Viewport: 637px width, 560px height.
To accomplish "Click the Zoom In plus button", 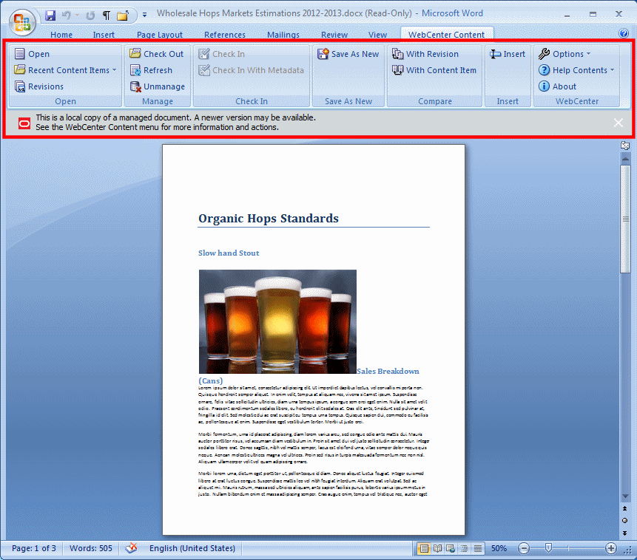I will pyautogui.click(x=610, y=549).
